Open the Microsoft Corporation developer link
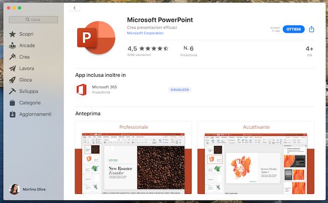Screen dimensions: 328x203 click(145, 33)
